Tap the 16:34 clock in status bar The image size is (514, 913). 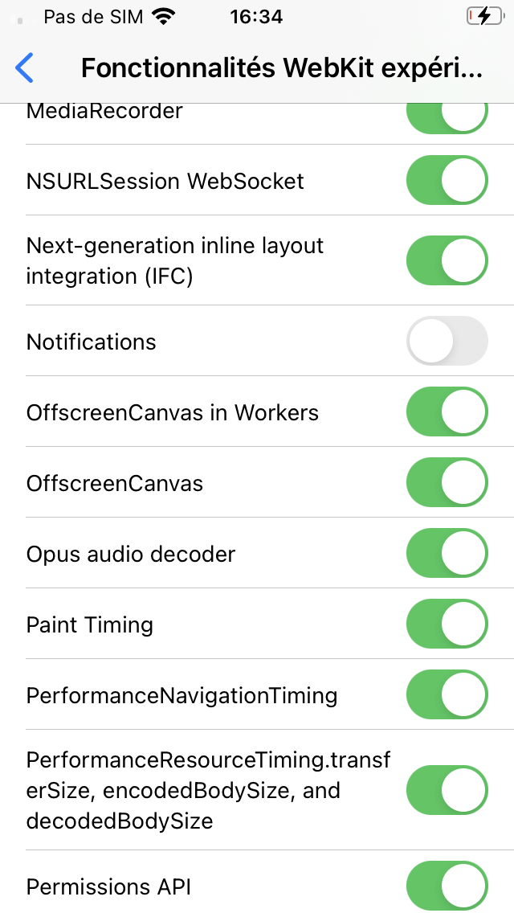click(x=256, y=17)
